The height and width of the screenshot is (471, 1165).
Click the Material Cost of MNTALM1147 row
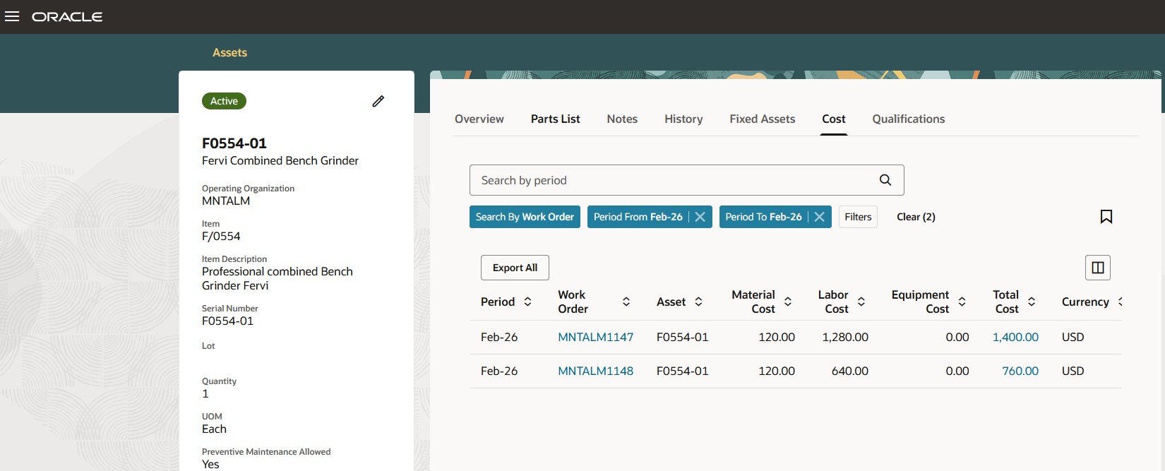click(x=777, y=337)
